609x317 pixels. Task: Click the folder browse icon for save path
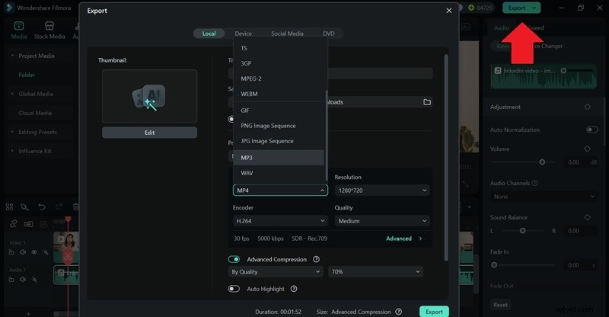[x=427, y=101]
